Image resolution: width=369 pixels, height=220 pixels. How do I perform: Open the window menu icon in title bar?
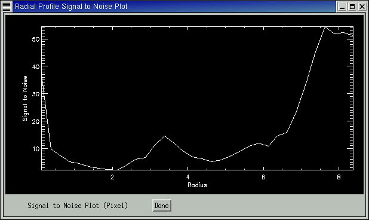(x=7, y=7)
